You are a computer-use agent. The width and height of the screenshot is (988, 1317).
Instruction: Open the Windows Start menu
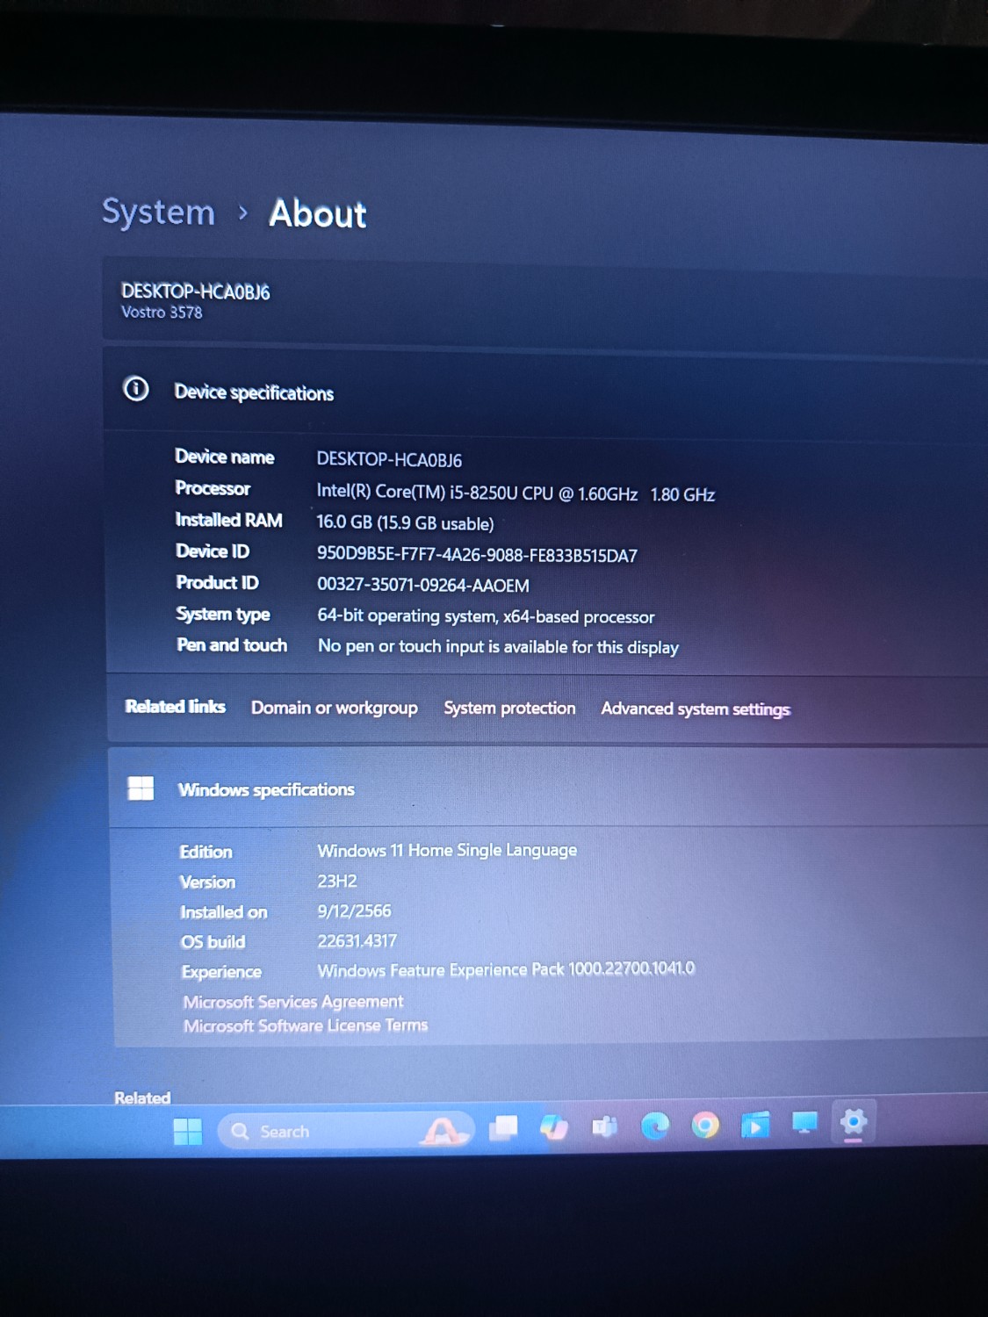187,1131
